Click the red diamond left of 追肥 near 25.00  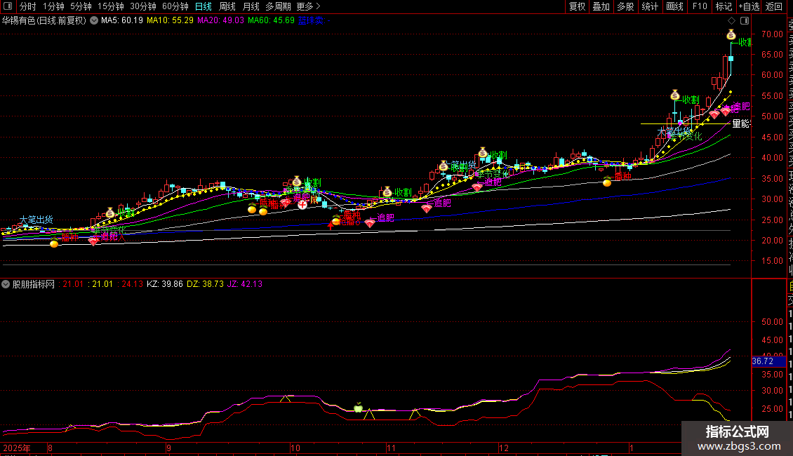[x=370, y=223]
